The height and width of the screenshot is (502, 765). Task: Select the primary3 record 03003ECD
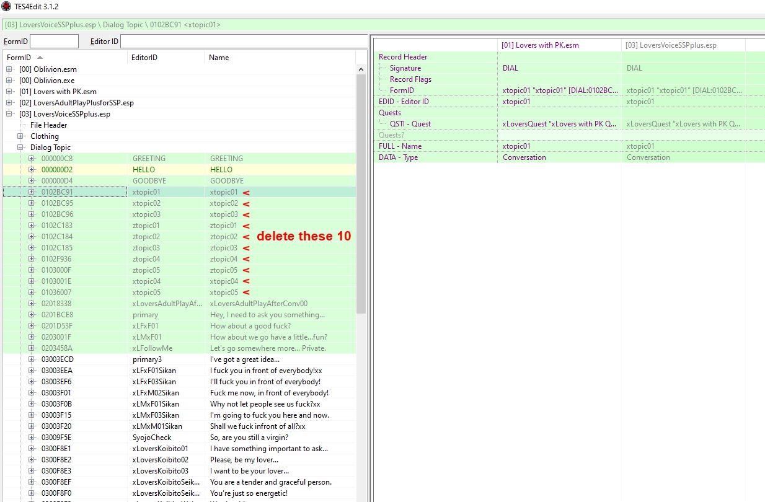179,359
